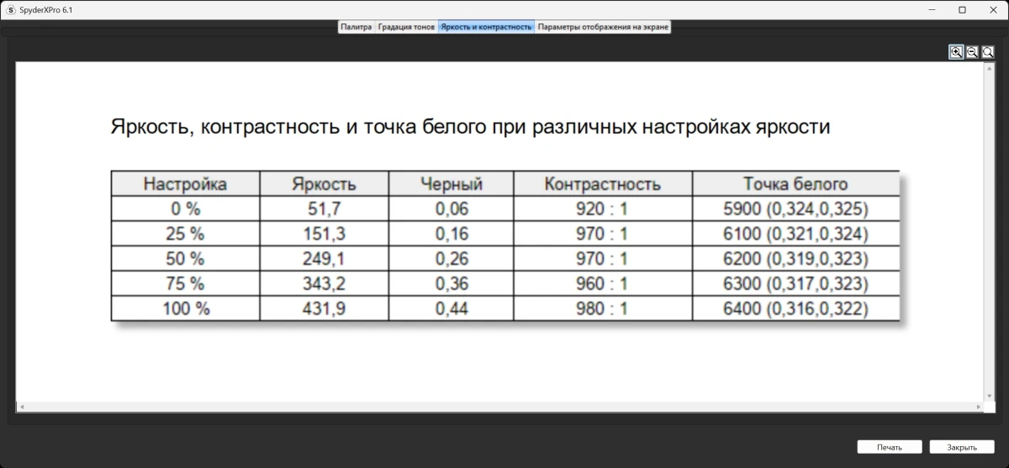Click white point 6200 (0,319,0,323)
The width and height of the screenshot is (1009, 468).
coord(796,259)
